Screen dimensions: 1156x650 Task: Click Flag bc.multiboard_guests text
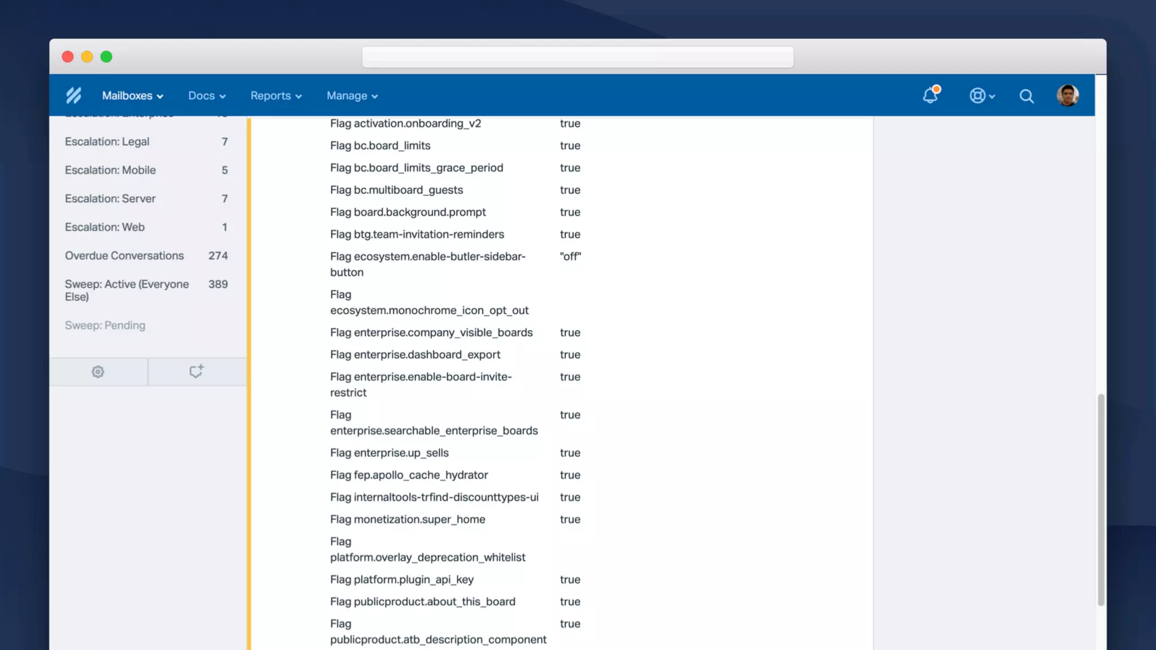(396, 190)
